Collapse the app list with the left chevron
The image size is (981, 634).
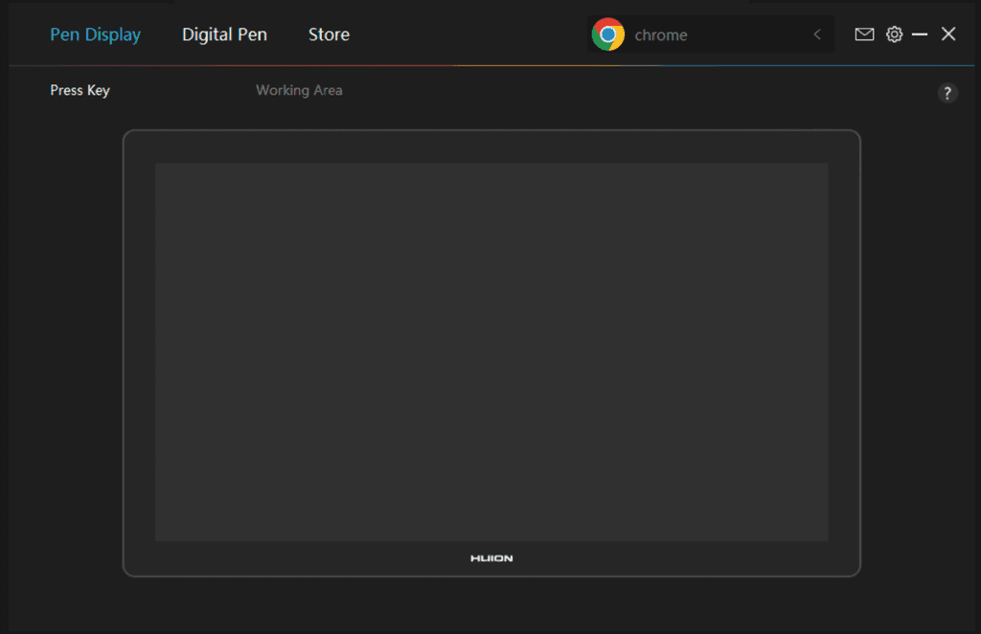tap(816, 34)
